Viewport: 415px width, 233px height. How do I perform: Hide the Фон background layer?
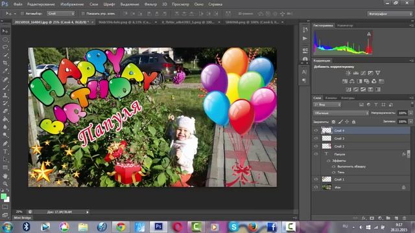click(x=316, y=187)
